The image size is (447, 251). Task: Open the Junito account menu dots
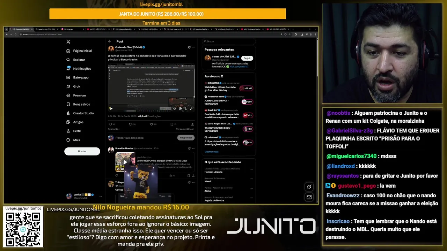pyautogui.click(x=101, y=196)
